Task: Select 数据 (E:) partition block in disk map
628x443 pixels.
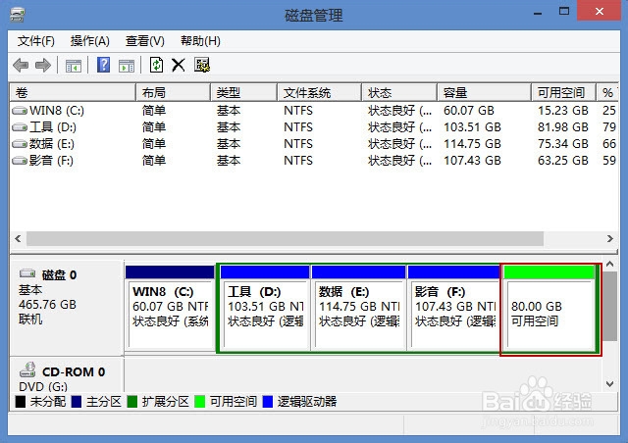Action: tap(358, 309)
